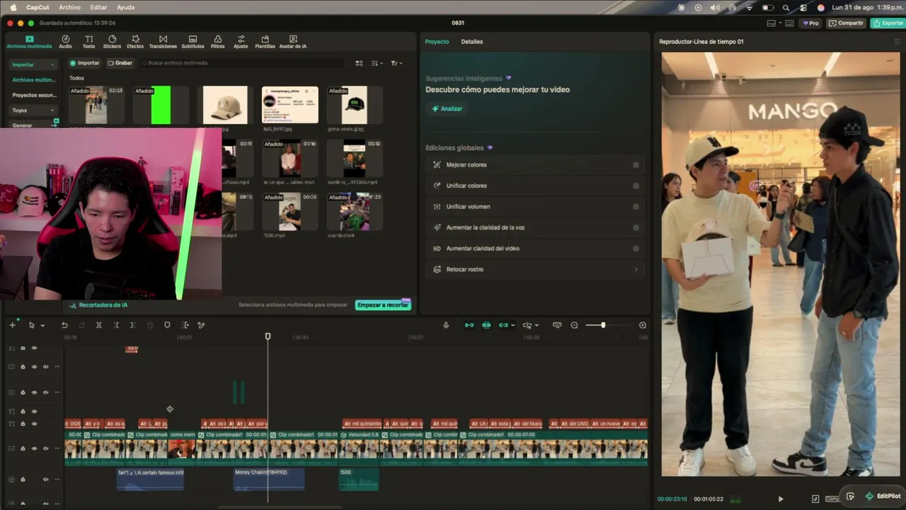Toggle Aumentar la claridad de la voz

pyautogui.click(x=636, y=227)
